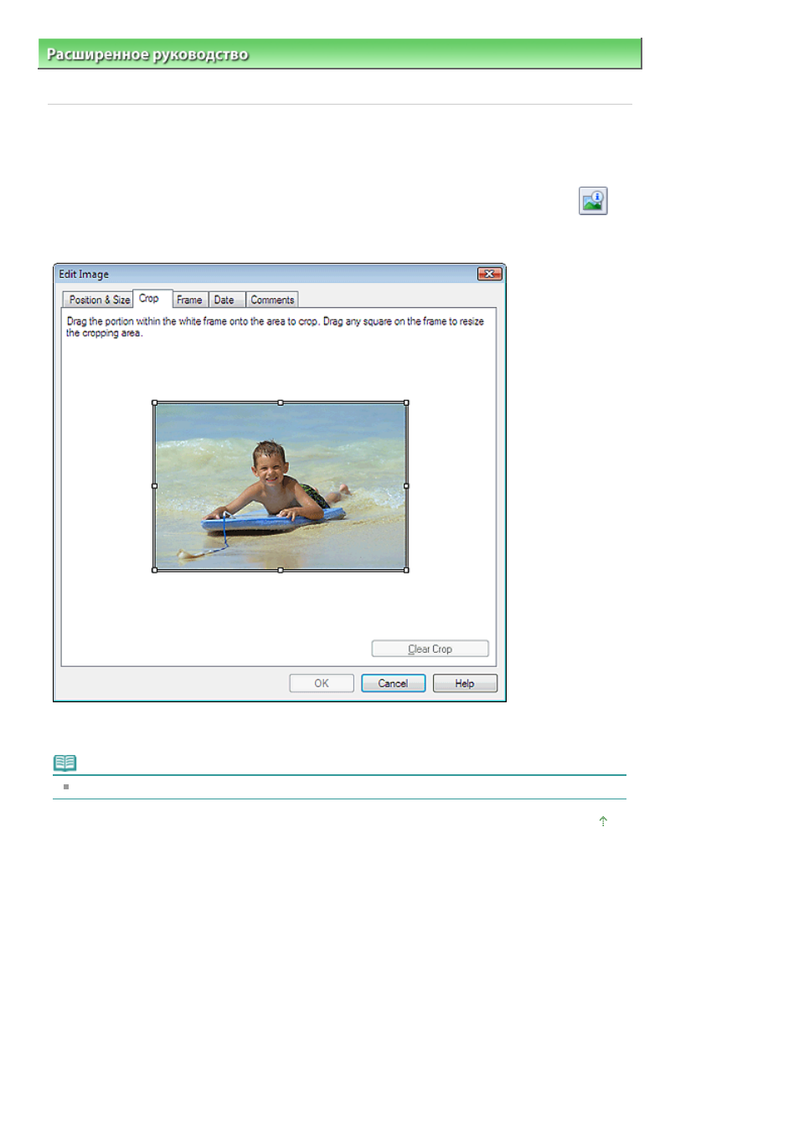Click the bottom-right crop frame handle
Image resolution: width=799 pixels, height=1130 pixels.
[x=406, y=570]
